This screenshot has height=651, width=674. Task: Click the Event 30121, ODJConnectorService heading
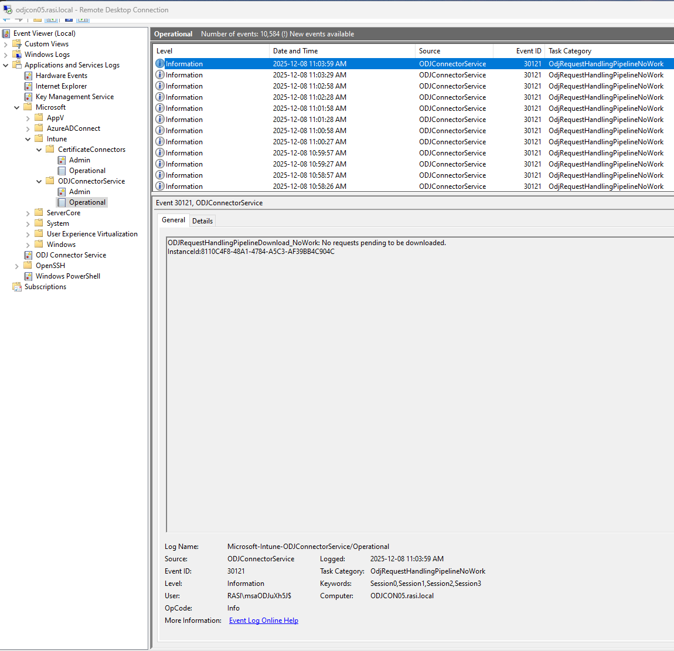(209, 203)
